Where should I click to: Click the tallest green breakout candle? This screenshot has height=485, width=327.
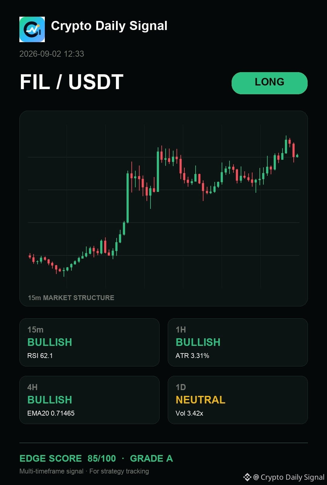click(x=127, y=197)
